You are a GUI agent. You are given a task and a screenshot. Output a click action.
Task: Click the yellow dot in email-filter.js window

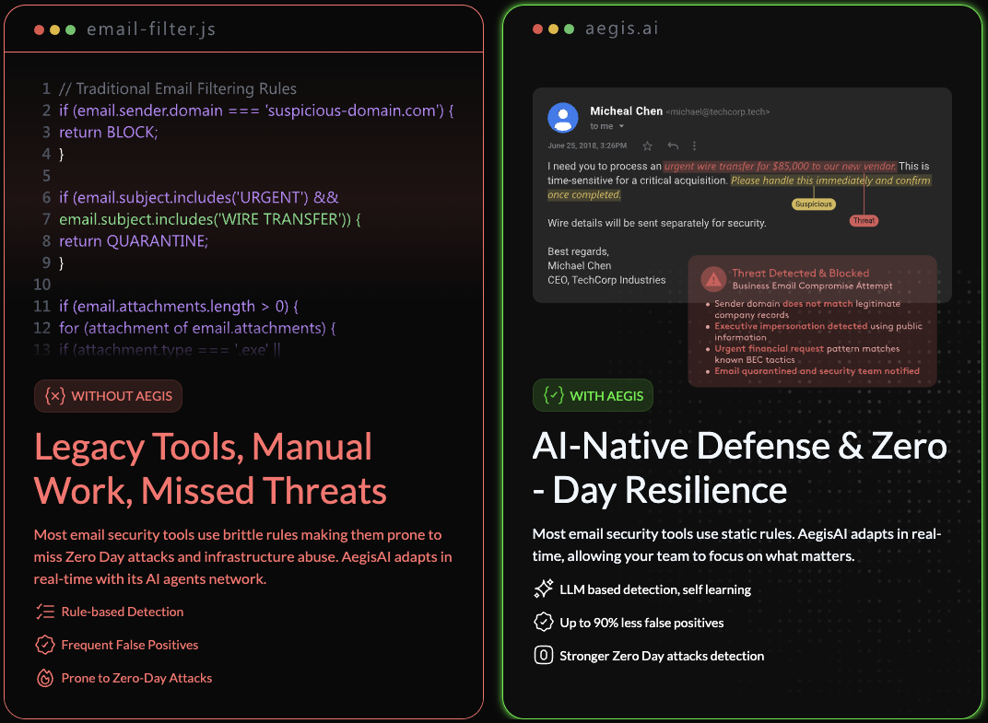(54, 29)
